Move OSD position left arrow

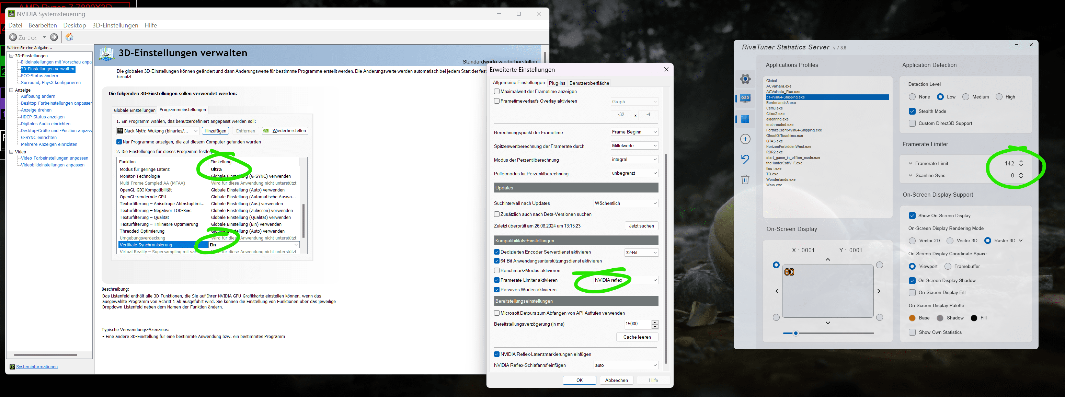pyautogui.click(x=777, y=291)
